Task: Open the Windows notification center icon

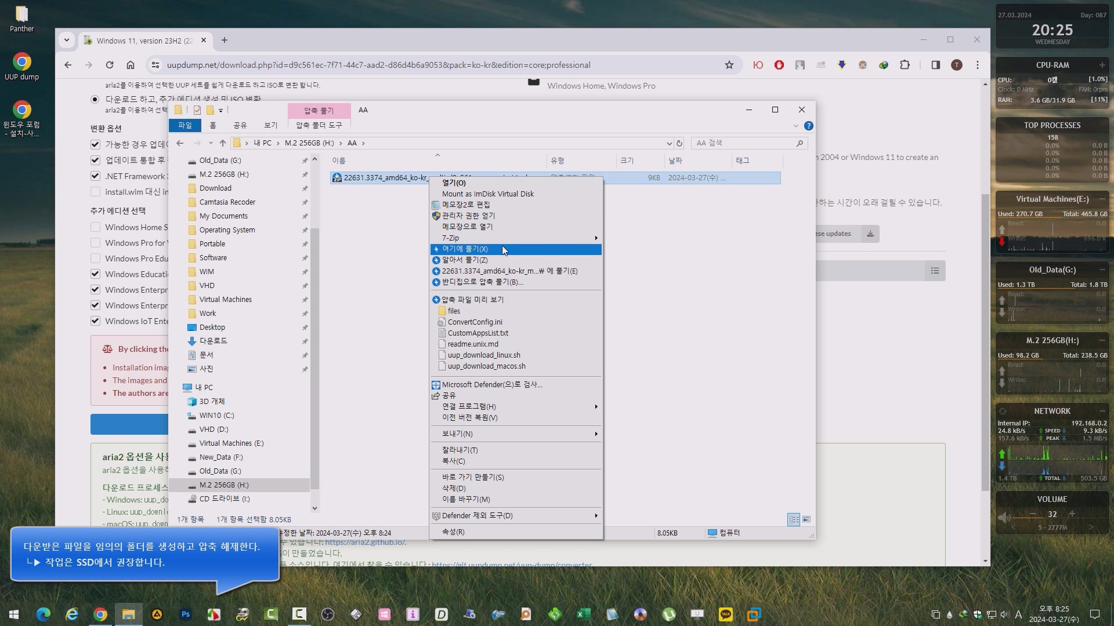Action: point(1095,614)
